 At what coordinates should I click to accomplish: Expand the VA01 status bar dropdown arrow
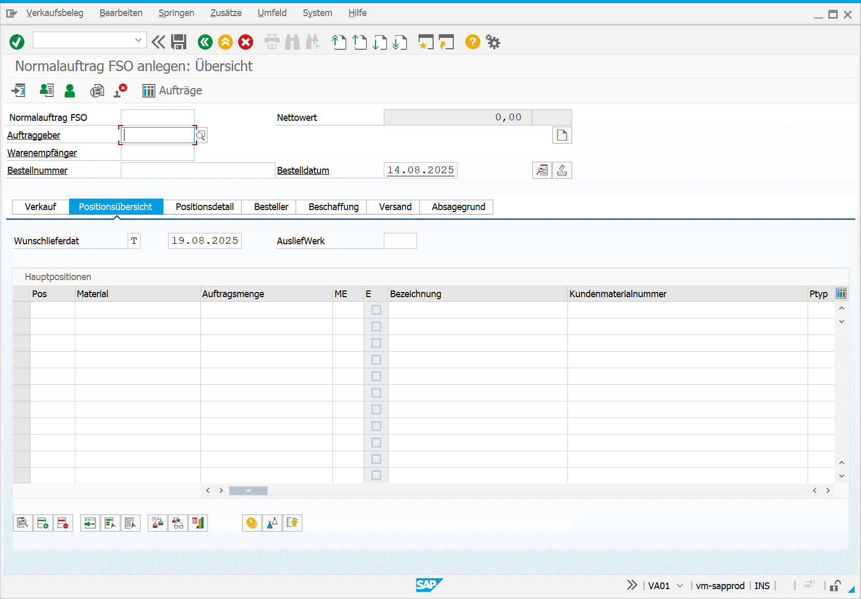pyautogui.click(x=680, y=586)
